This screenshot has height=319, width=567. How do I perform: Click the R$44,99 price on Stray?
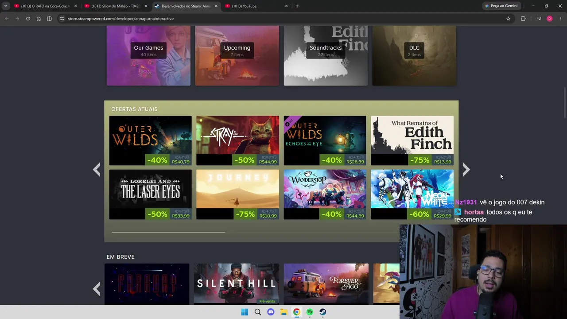(x=268, y=162)
